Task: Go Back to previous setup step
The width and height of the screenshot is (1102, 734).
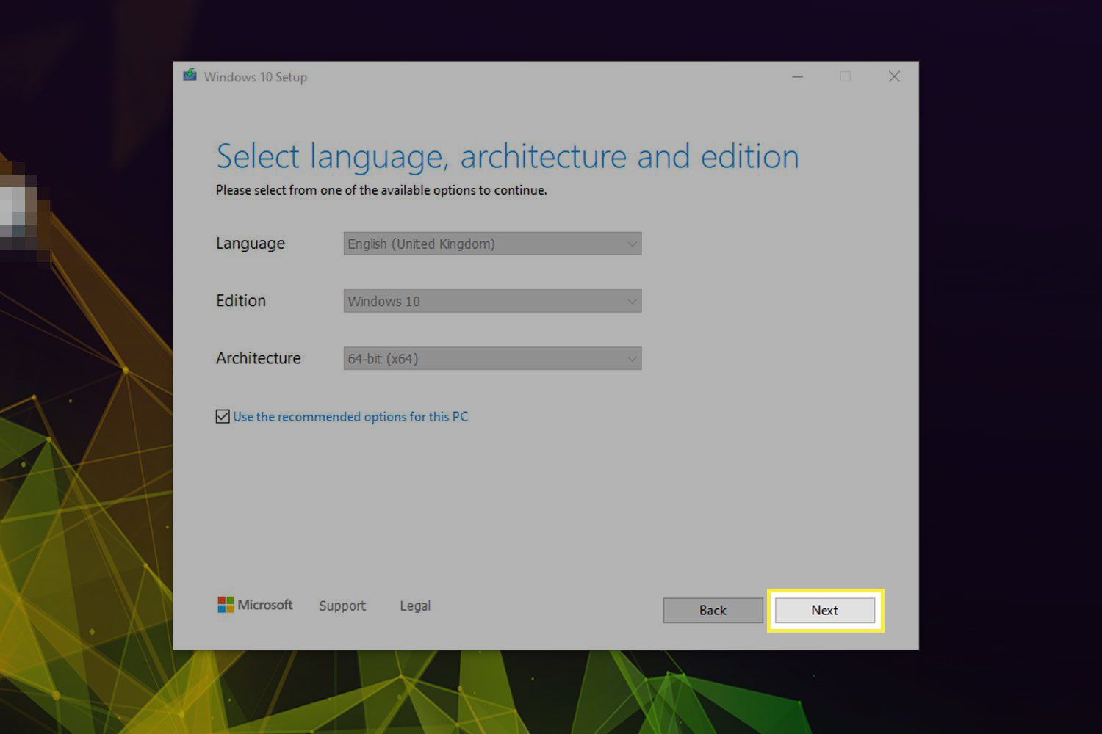Action: [x=713, y=610]
